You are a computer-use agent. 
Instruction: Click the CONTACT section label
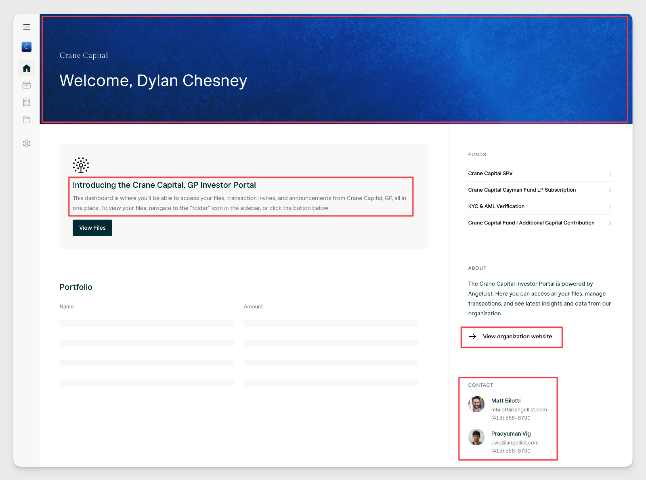point(480,385)
